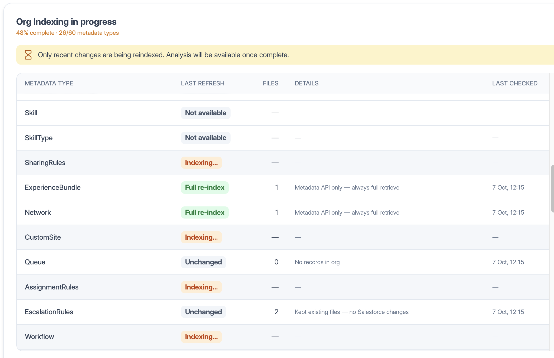Click the EscalationRules files count 2
Viewport: 554px width, 358px height.
click(276, 312)
